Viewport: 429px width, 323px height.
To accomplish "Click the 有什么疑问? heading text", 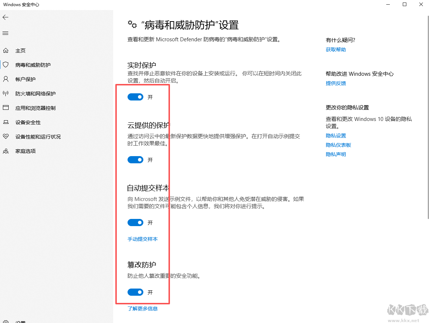I will click(x=340, y=40).
